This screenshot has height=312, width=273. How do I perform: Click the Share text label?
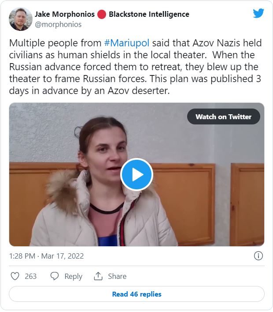click(117, 276)
